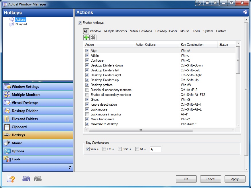The width and height of the screenshot is (251, 188).
Task: Check the Shift + modifier checkbox
Action: [x=120, y=149]
